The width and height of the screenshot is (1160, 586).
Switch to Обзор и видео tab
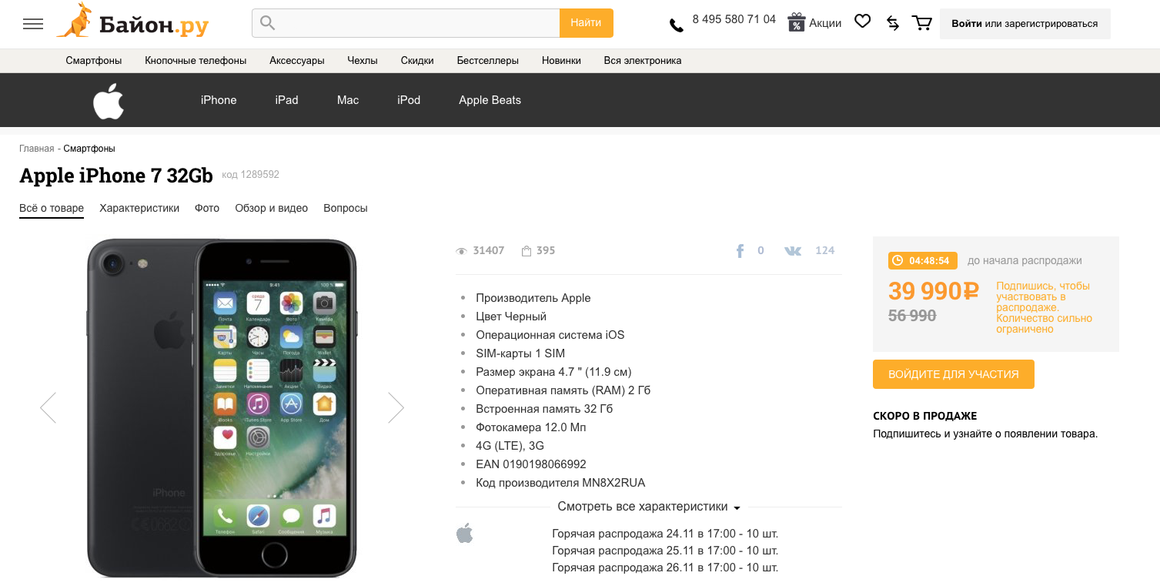272,208
